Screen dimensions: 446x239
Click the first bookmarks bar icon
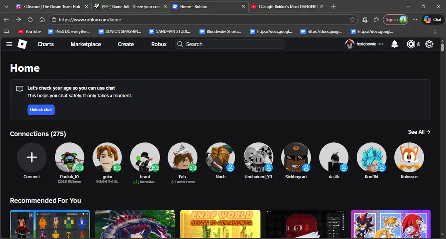[x=6, y=31]
